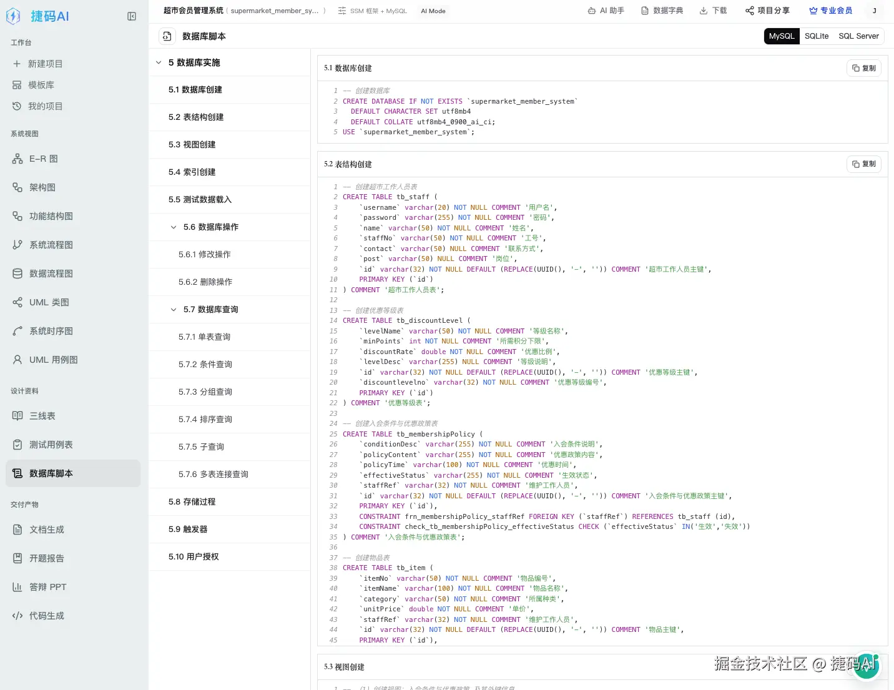894x690 pixels.
Task: Switch script dialect to SQLite
Action: [x=817, y=36]
